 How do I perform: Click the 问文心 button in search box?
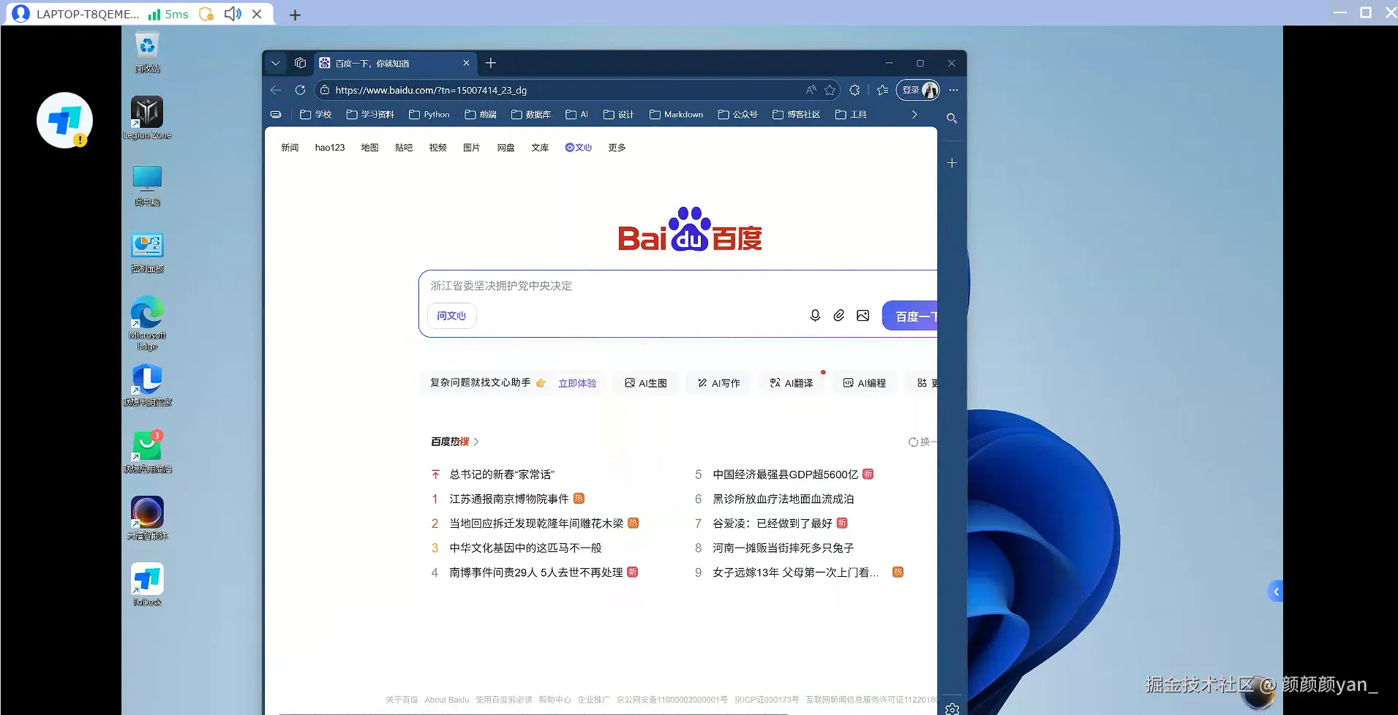[451, 316]
